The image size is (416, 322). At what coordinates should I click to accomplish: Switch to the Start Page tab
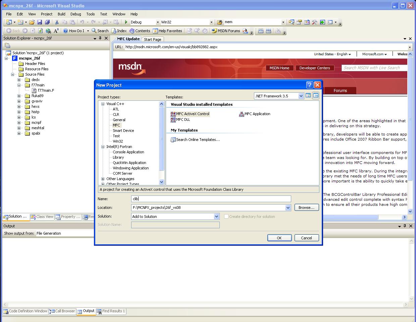pos(153,39)
